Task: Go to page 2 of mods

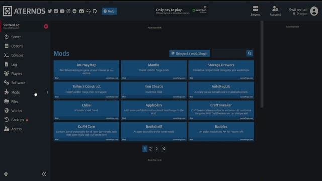Action: [151, 149]
